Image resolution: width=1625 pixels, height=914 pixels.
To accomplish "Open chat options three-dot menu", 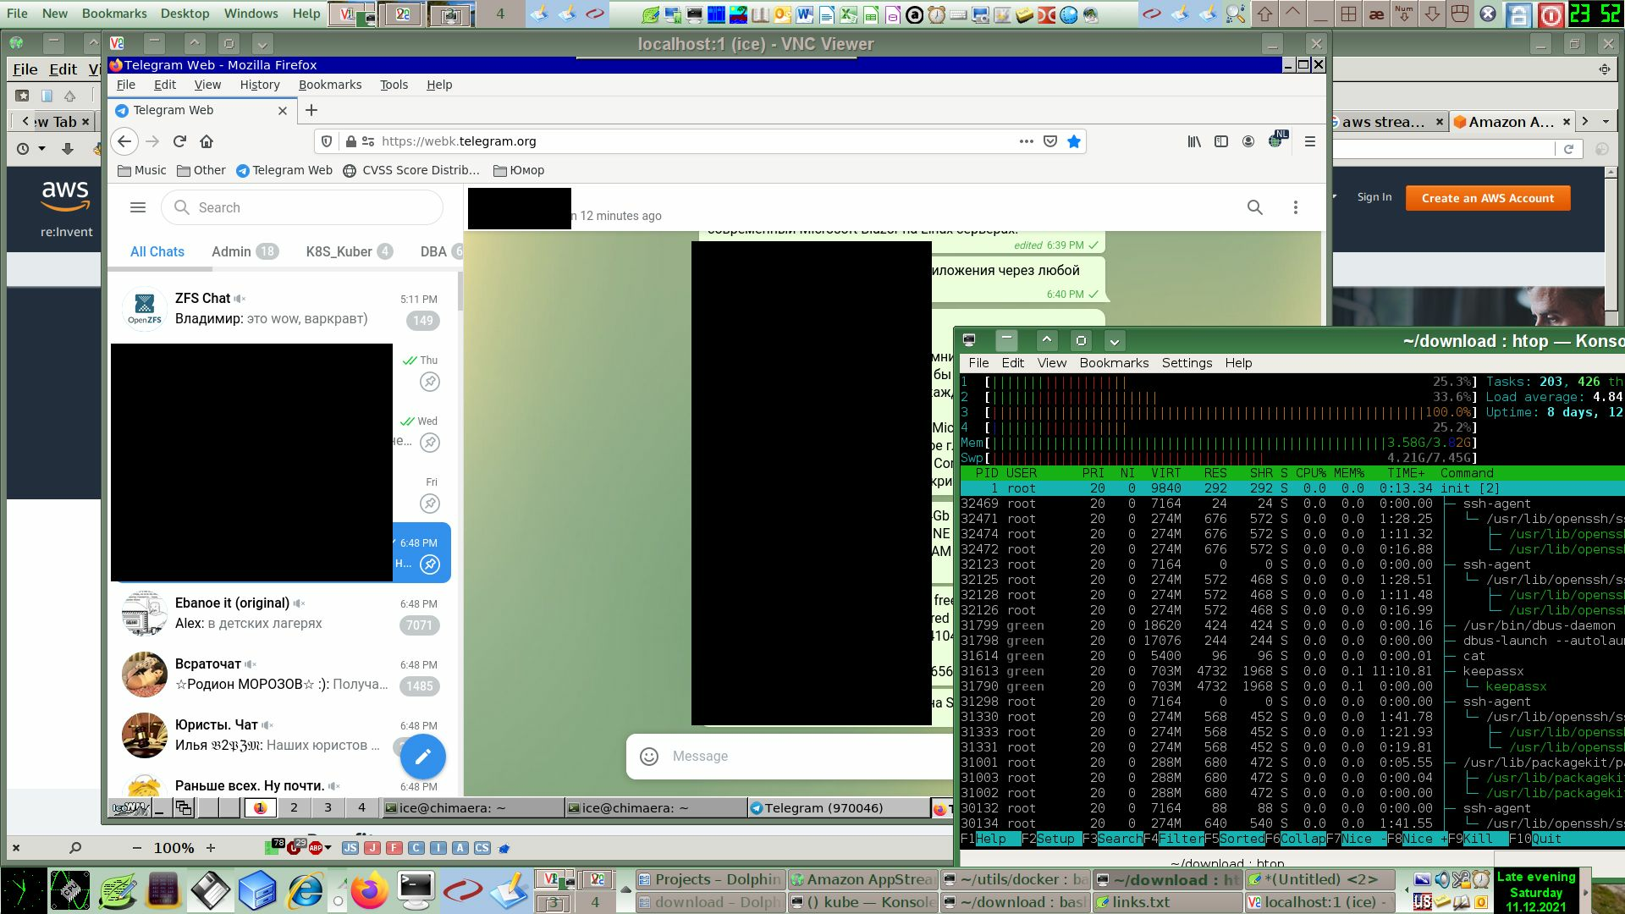I will click(x=1295, y=207).
